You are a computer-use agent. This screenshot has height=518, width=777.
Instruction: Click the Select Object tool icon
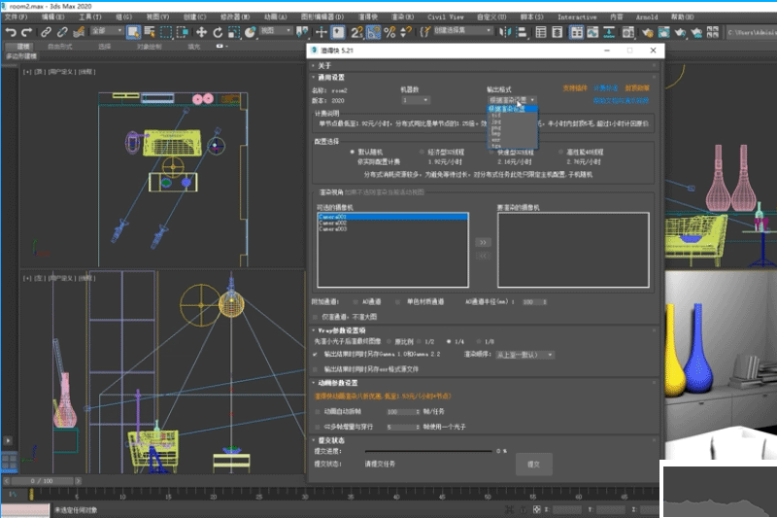(132, 32)
